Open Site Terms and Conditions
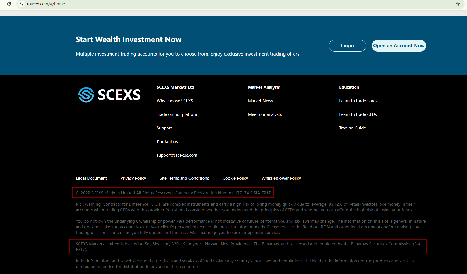This screenshot has width=467, height=274. (x=184, y=178)
